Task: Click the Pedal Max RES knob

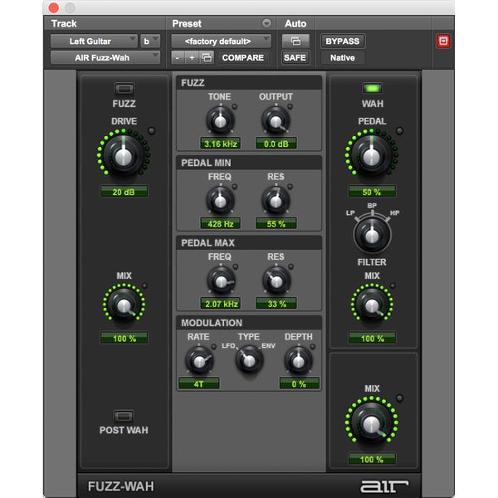Action: [x=276, y=281]
